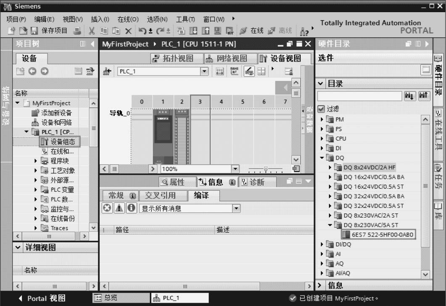Click the Redo arrow icon
446x306 pixels.
pos(160,31)
